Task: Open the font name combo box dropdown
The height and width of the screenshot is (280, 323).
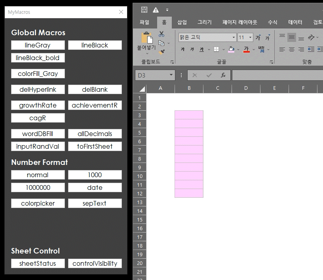Action: 234,38
